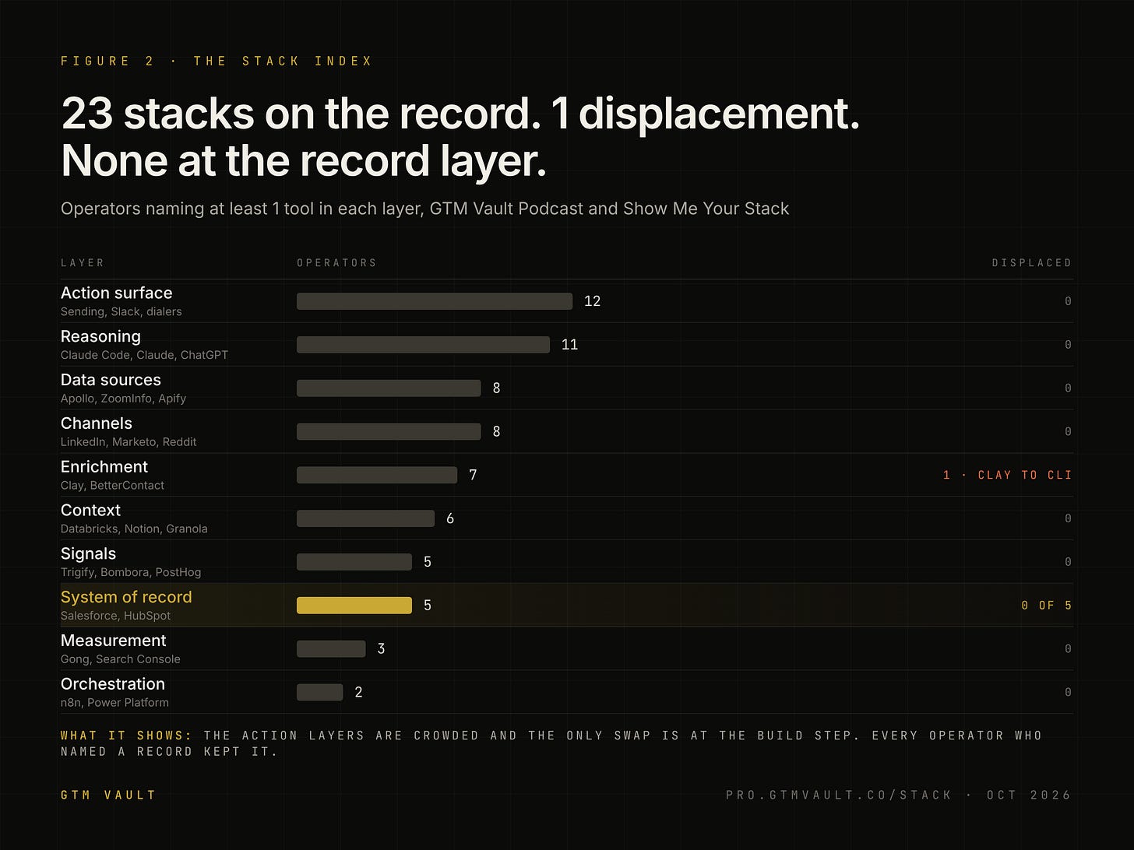Click the 'Enrichment' layer label
The image size is (1134, 850).
click(x=104, y=467)
